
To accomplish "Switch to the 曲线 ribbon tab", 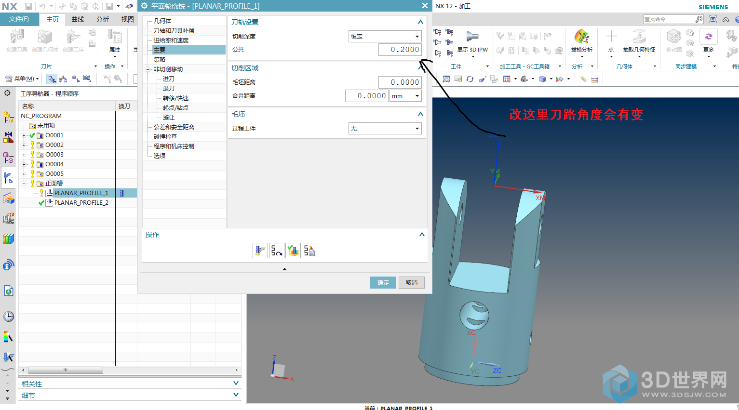I will [78, 19].
